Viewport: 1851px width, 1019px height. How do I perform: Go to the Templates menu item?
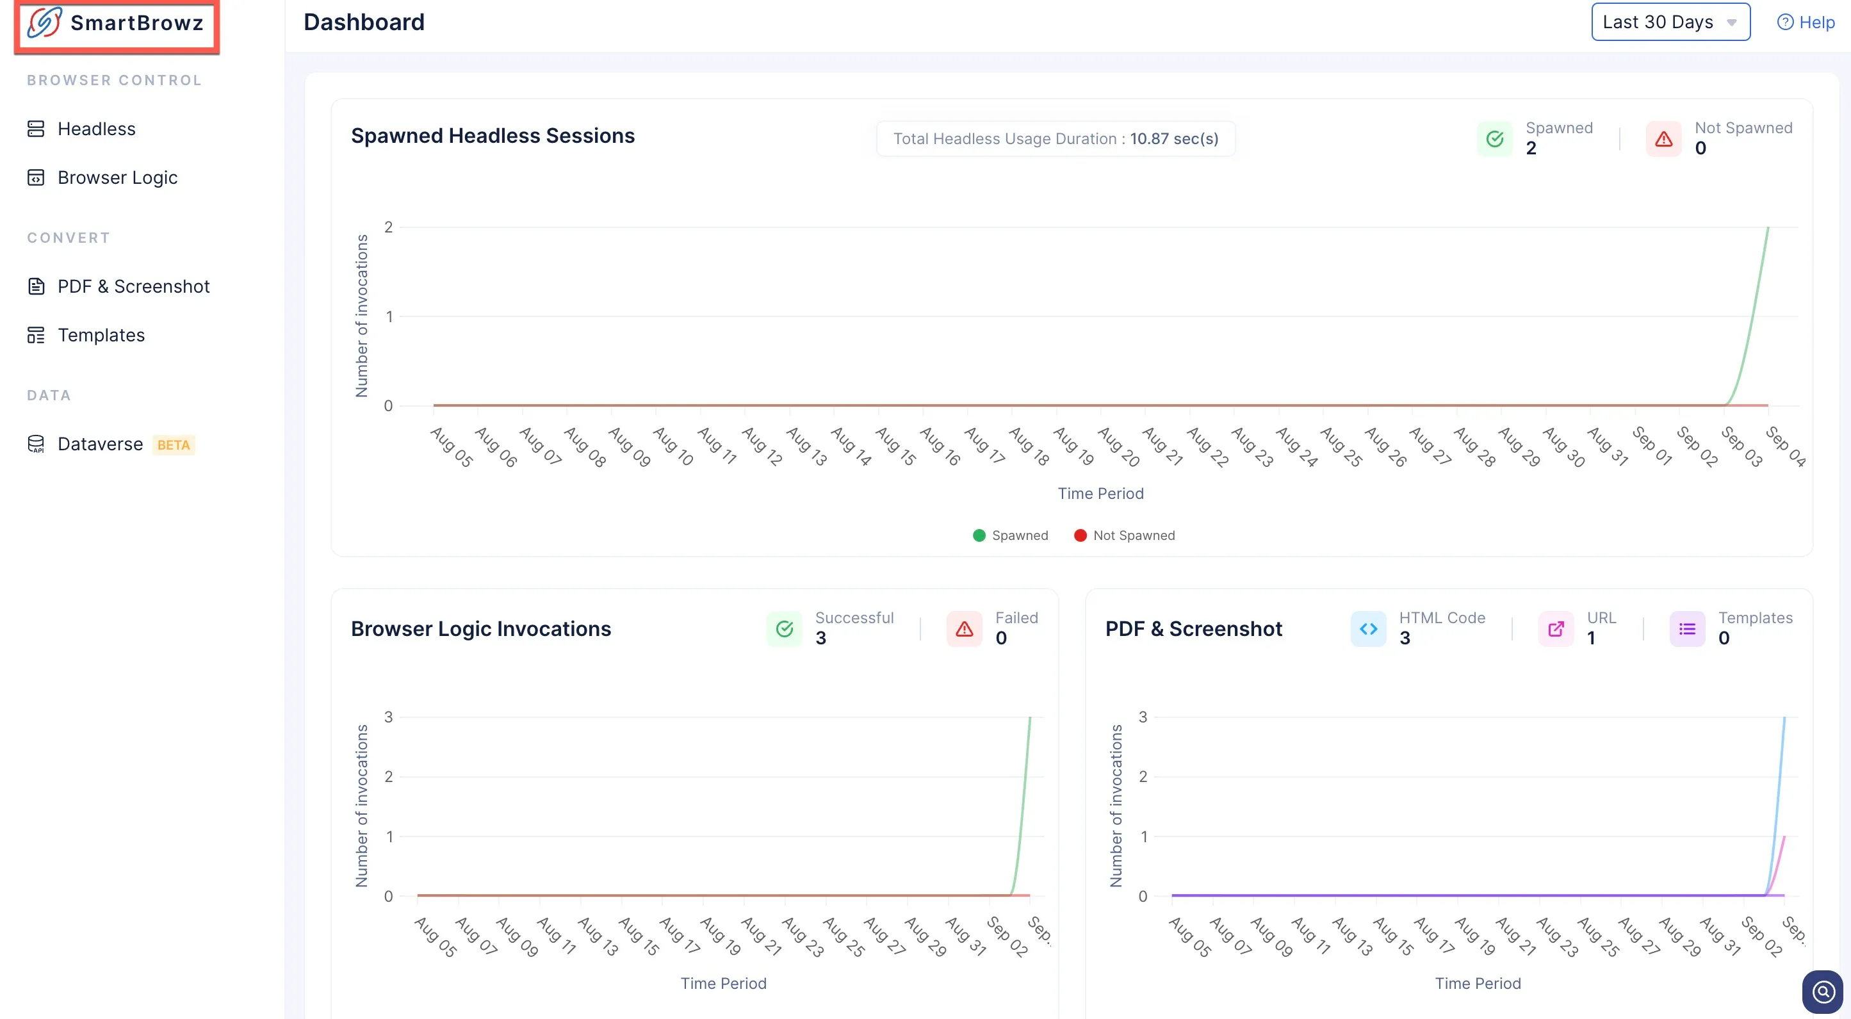[101, 335]
